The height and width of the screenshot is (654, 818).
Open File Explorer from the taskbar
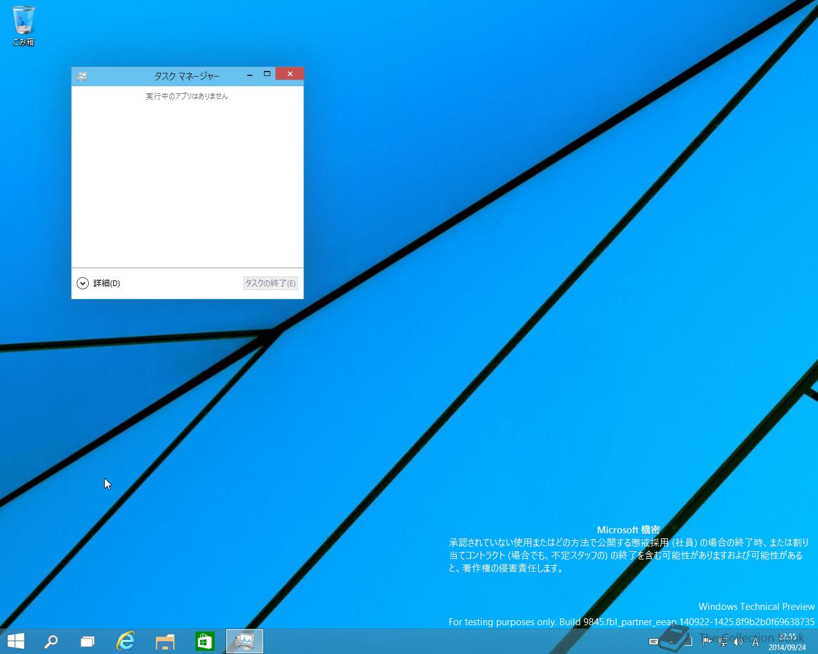click(x=166, y=641)
